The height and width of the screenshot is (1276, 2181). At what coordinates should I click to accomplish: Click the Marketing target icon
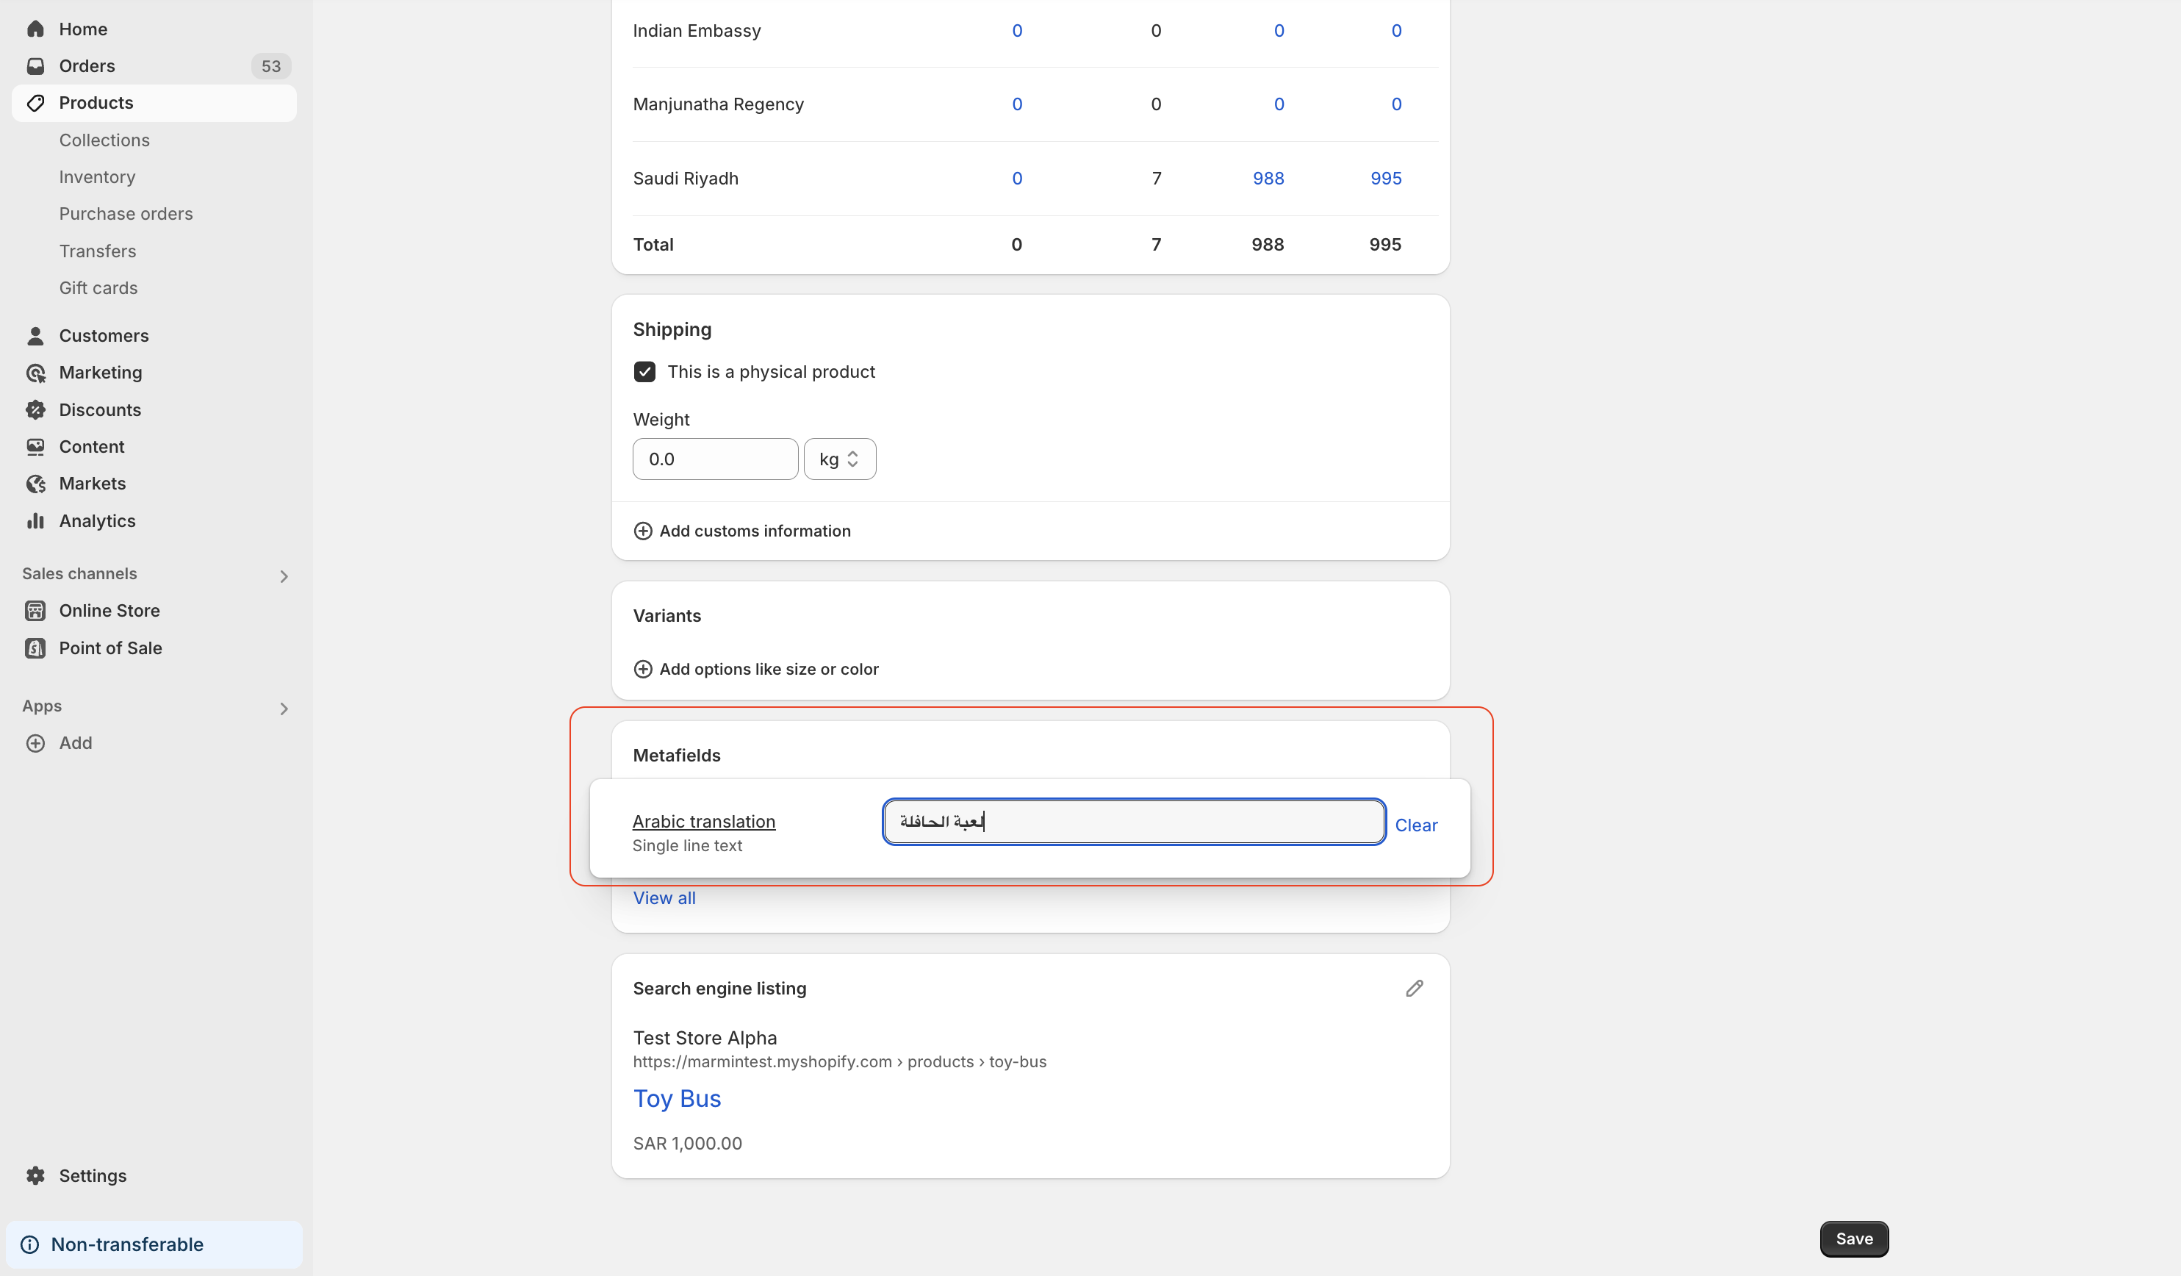point(35,373)
